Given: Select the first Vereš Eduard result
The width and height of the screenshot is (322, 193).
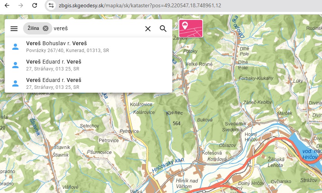Looking at the screenshot, I should (x=54, y=62).
